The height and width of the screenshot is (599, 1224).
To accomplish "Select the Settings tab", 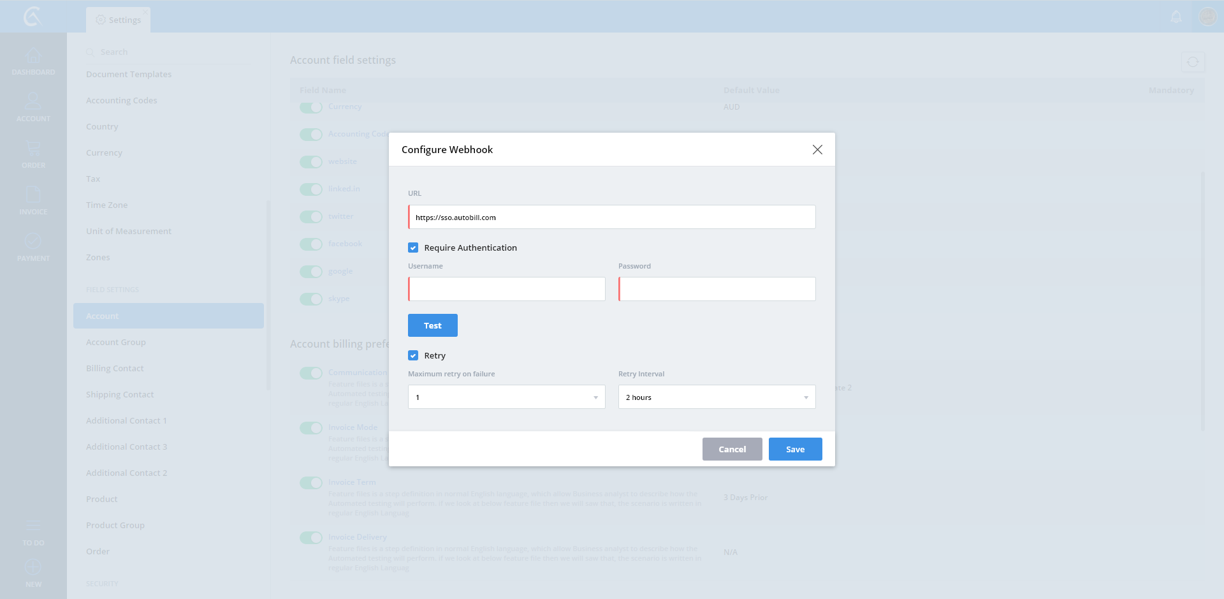I will [119, 20].
